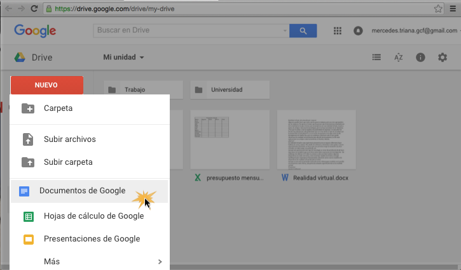Click the Buscar en Drive search field

coord(188,30)
